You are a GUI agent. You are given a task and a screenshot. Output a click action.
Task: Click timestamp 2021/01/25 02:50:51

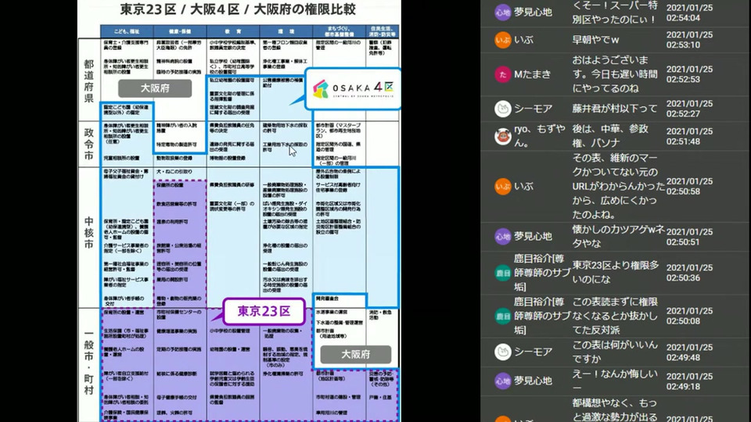point(689,237)
